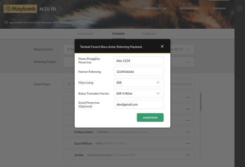Viewport: 245px width, 167px height.
Task: Open Rekening Saya in top navigation
Action: click(189, 8)
